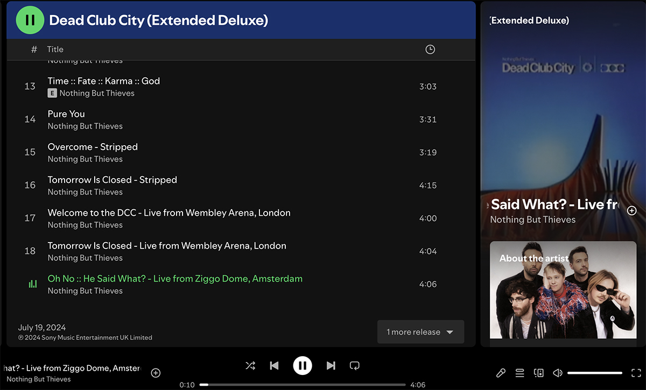Adjust the volume slider

click(x=595, y=373)
